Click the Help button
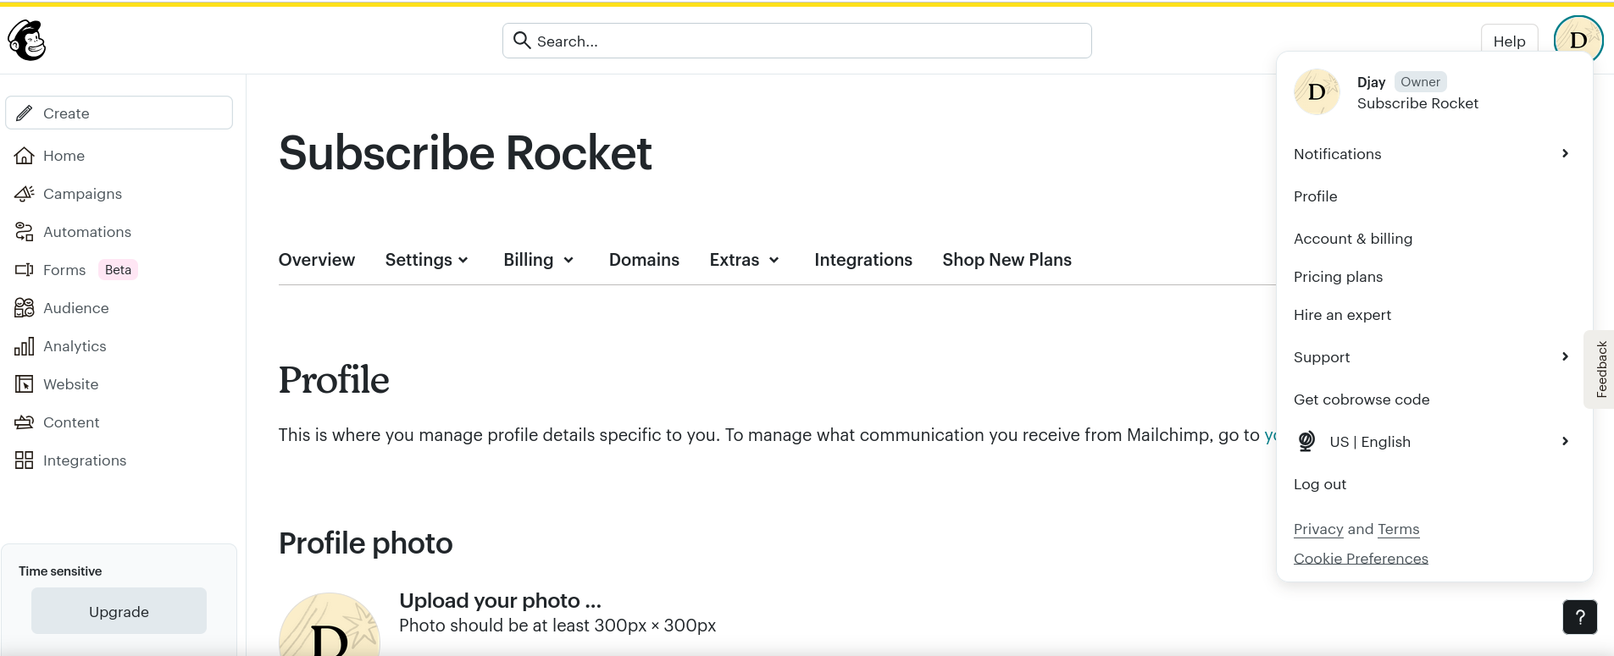1614x656 pixels. 1509,41
